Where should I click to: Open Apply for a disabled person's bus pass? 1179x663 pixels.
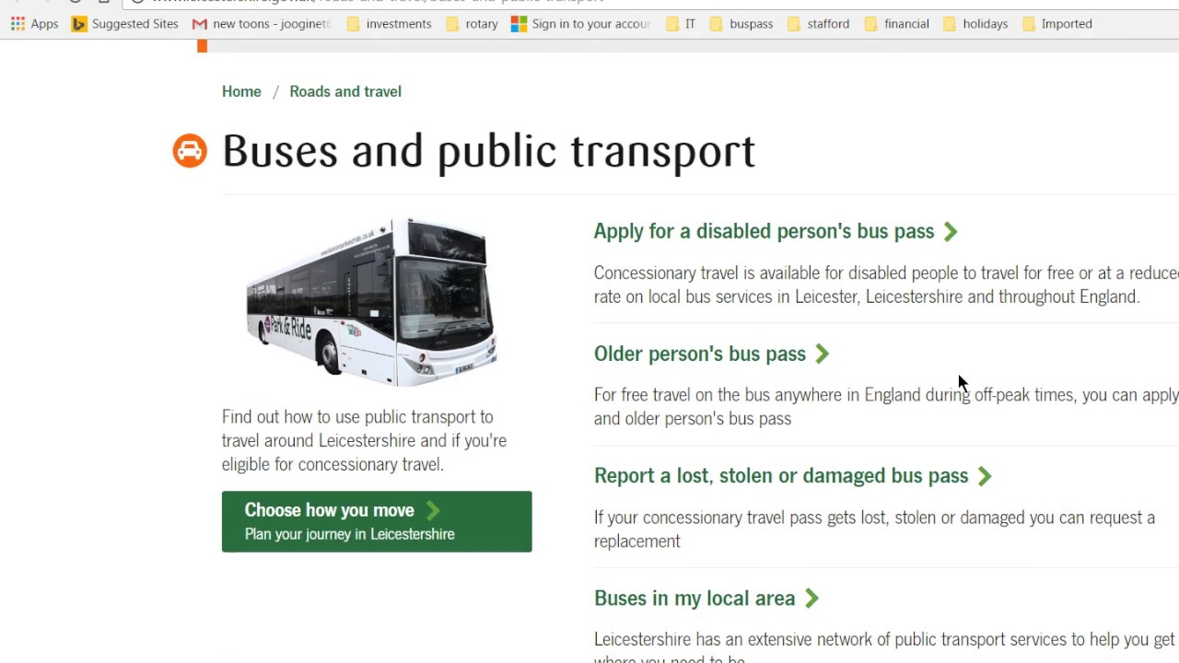click(x=764, y=231)
